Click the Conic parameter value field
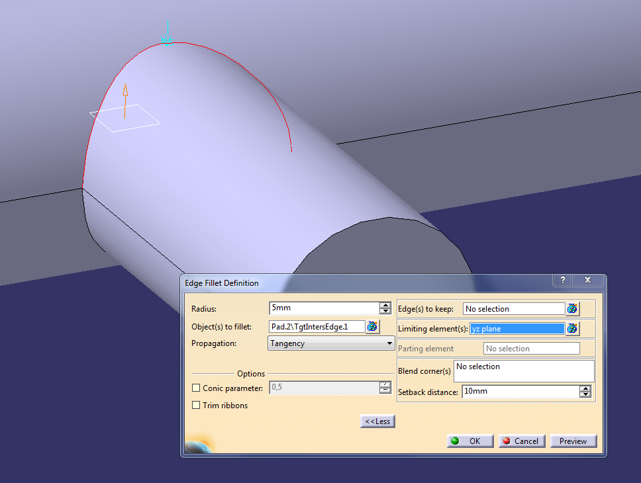641x483 pixels. [x=324, y=387]
